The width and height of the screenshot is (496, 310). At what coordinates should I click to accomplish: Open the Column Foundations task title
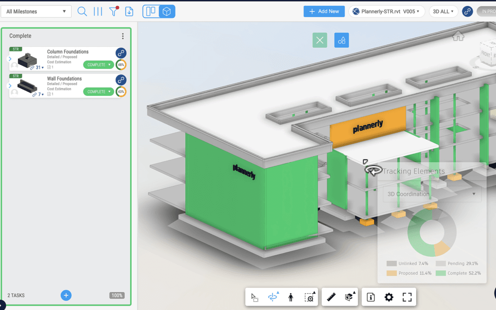68,51
